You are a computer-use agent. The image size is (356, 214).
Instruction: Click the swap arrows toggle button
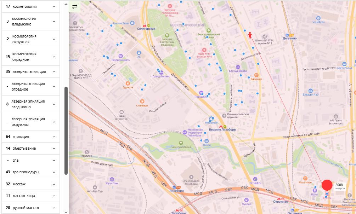75,7
